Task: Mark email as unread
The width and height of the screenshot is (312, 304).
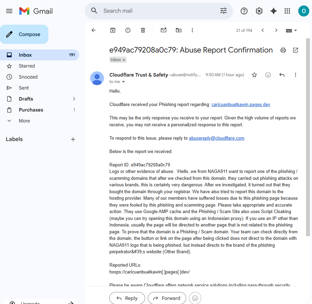Action: [x=164, y=30]
